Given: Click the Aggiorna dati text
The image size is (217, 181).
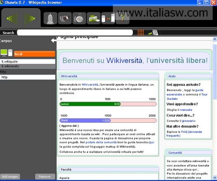Looking at the screenshot, I should pos(69,126).
